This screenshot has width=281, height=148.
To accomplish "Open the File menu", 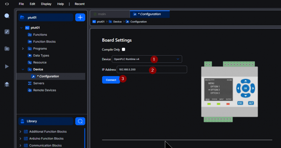I will coord(21,4).
